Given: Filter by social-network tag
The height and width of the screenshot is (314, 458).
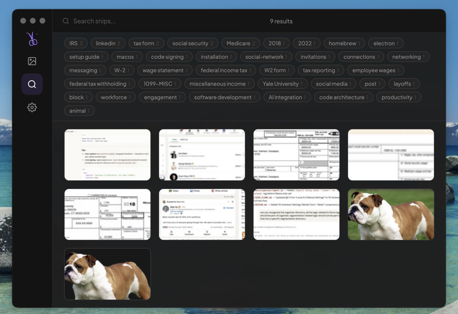Looking at the screenshot, I should (x=266, y=57).
